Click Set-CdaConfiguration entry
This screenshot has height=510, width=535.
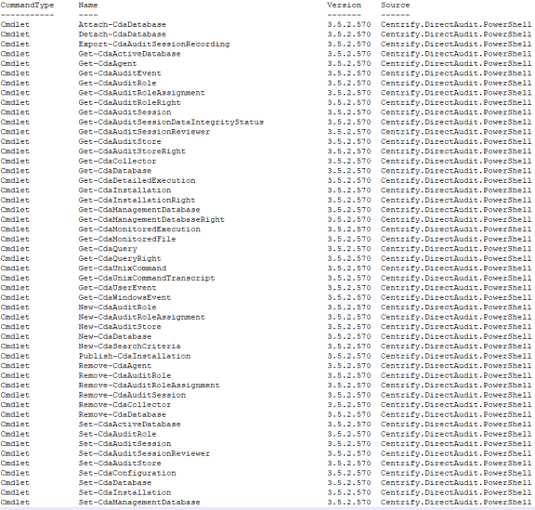pos(127,473)
